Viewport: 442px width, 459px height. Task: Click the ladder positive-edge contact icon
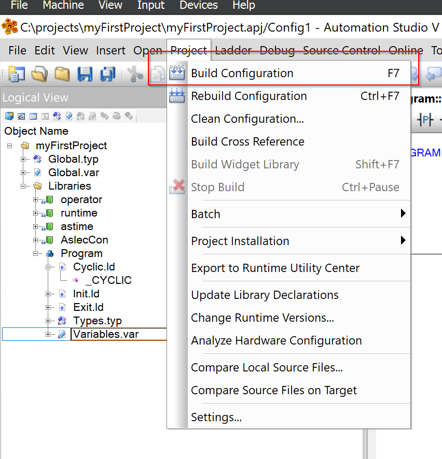(425, 120)
